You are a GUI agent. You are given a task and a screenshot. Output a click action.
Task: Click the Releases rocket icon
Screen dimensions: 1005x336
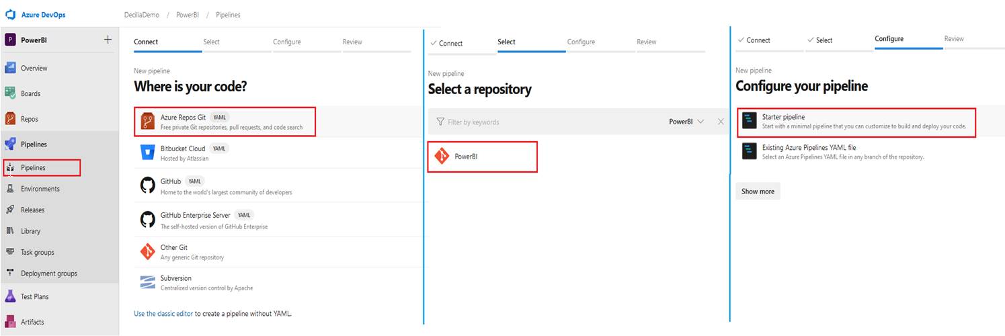tap(10, 210)
